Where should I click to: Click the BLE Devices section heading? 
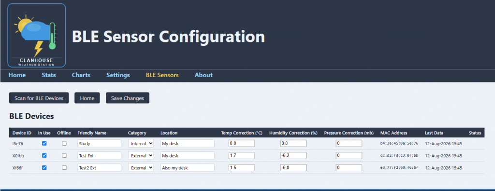[31, 116]
